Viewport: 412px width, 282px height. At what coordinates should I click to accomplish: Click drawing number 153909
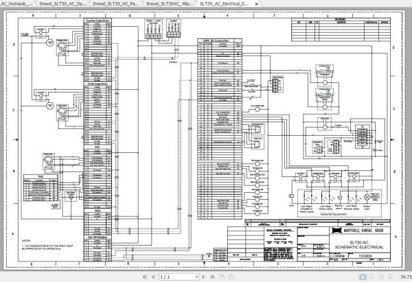365,255
